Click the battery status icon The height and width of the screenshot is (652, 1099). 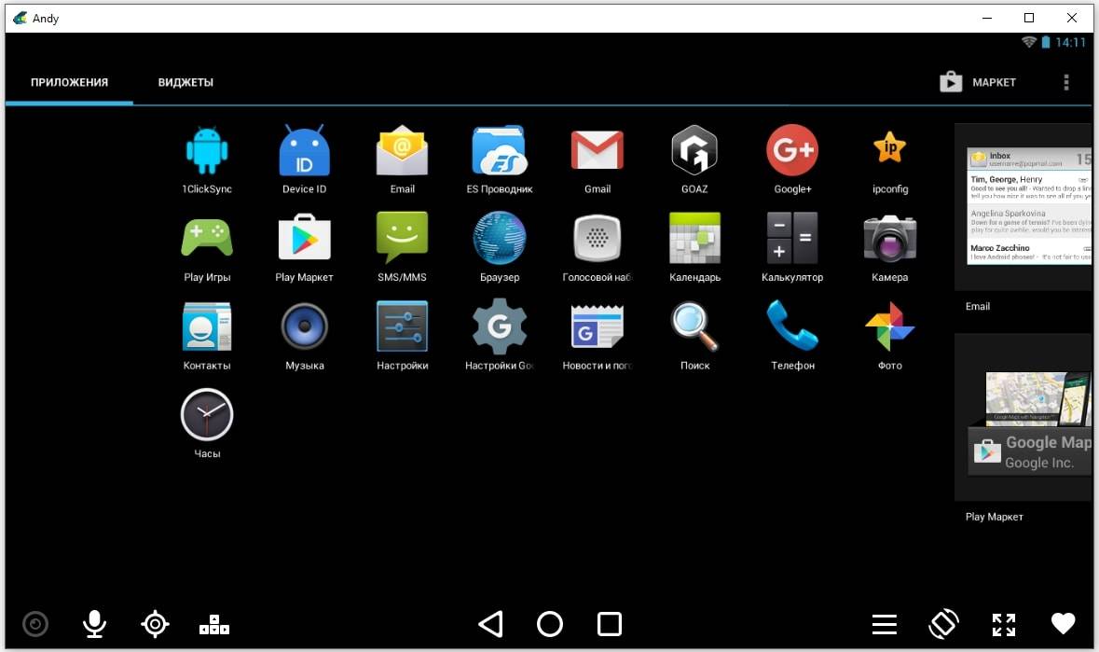point(1046,42)
